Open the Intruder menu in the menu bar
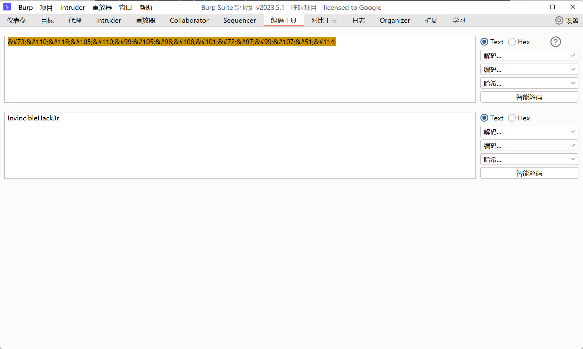 click(x=72, y=7)
